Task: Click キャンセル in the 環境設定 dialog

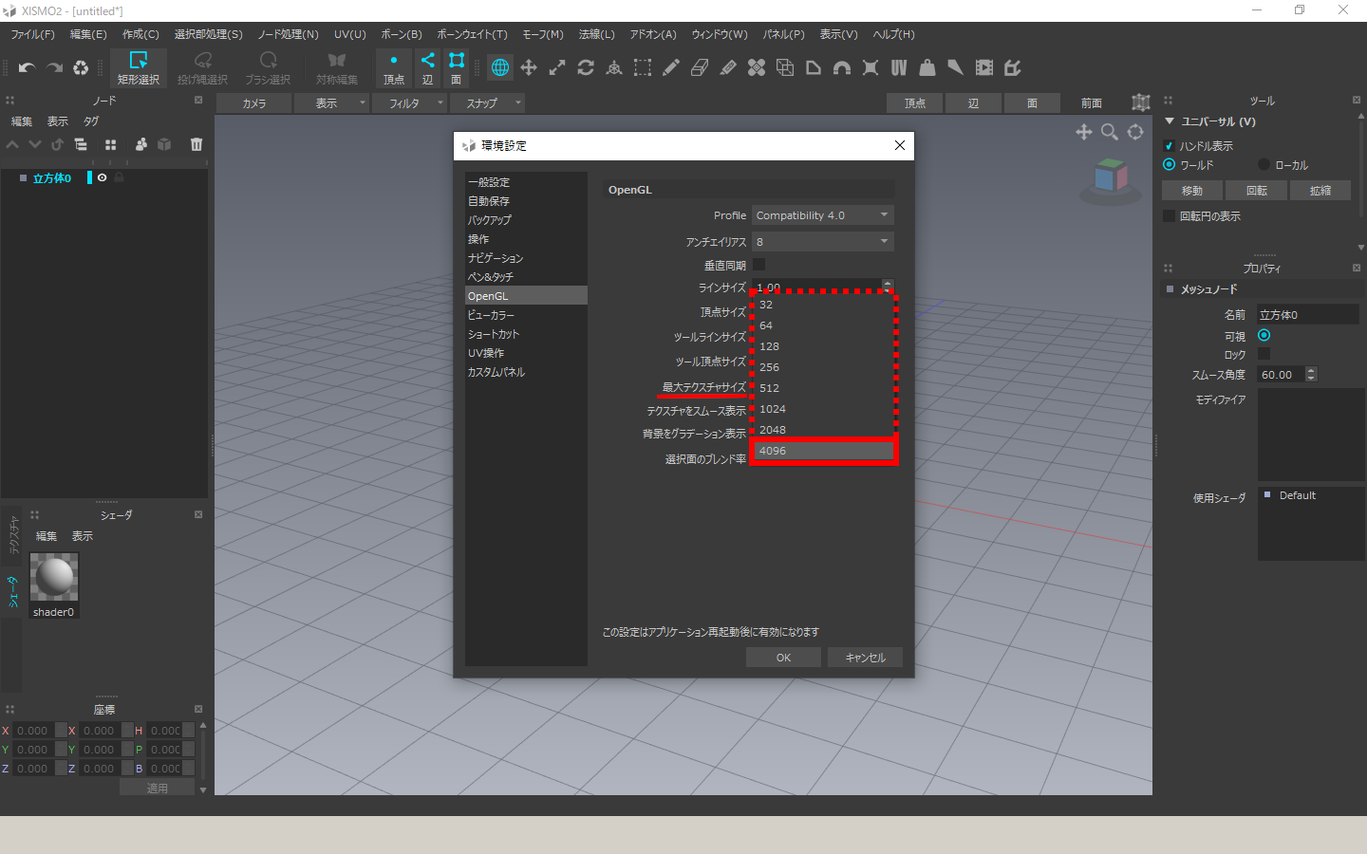Action: tap(865, 658)
